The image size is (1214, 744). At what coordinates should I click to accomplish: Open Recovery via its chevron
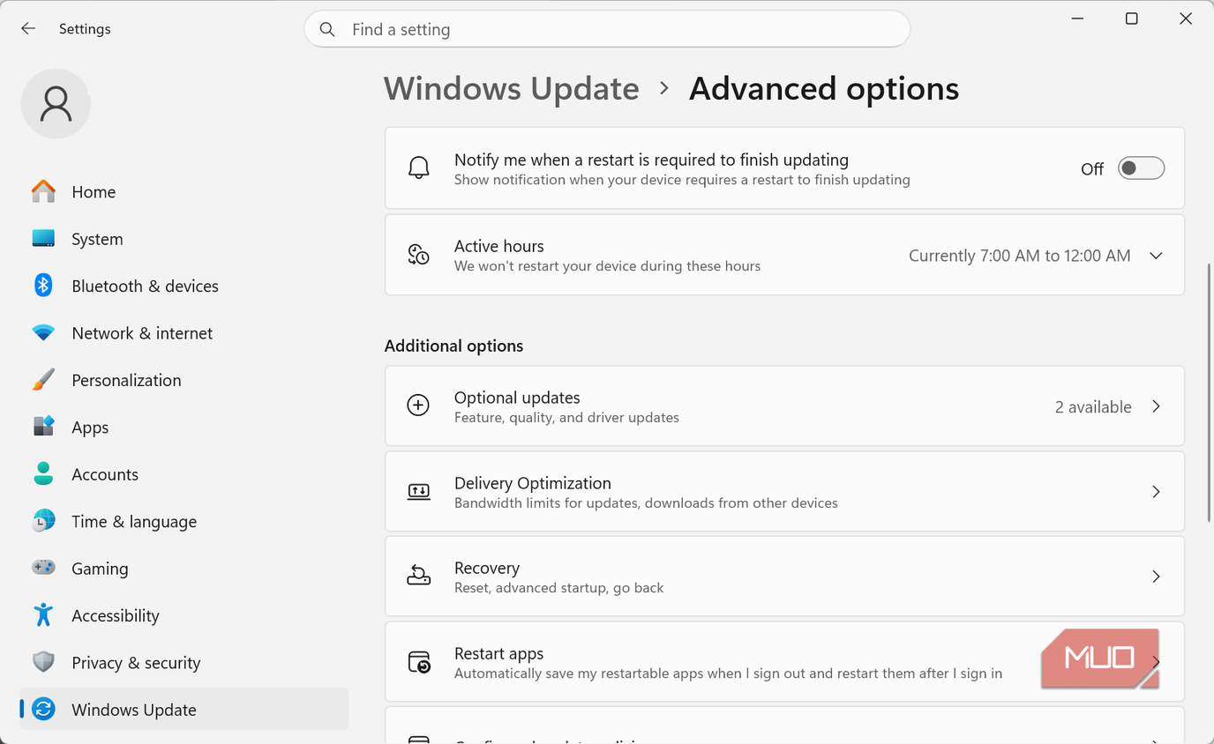point(1156,577)
